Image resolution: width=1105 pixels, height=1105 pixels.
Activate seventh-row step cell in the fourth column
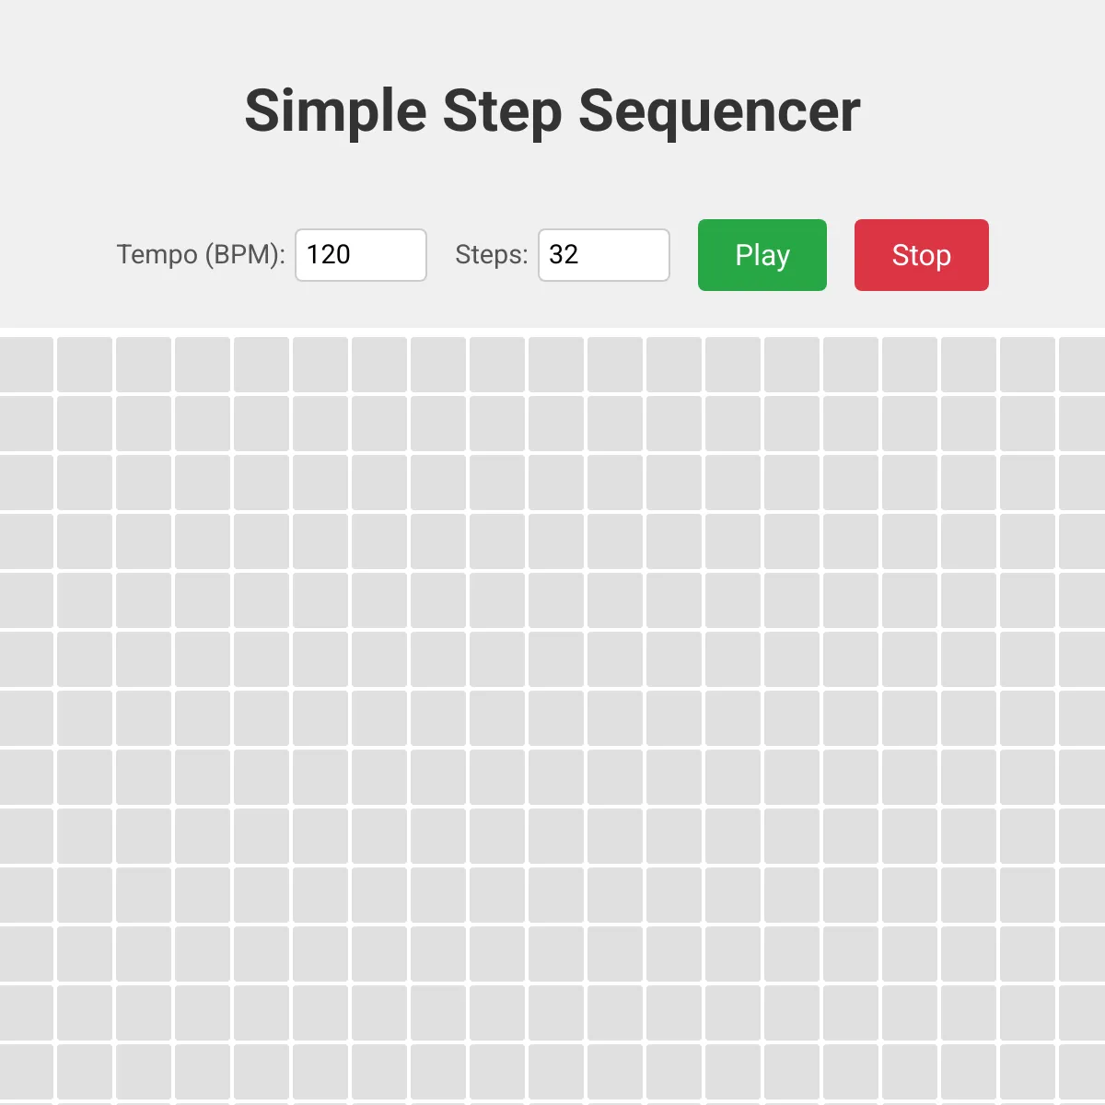click(203, 718)
